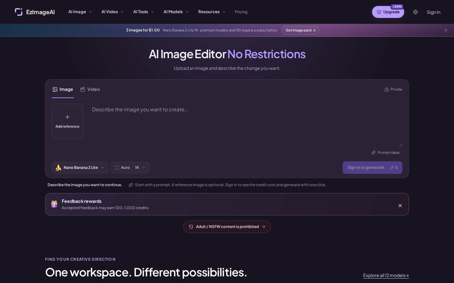Open the Nano Banana 2 Lite model dropdown

coord(80,168)
